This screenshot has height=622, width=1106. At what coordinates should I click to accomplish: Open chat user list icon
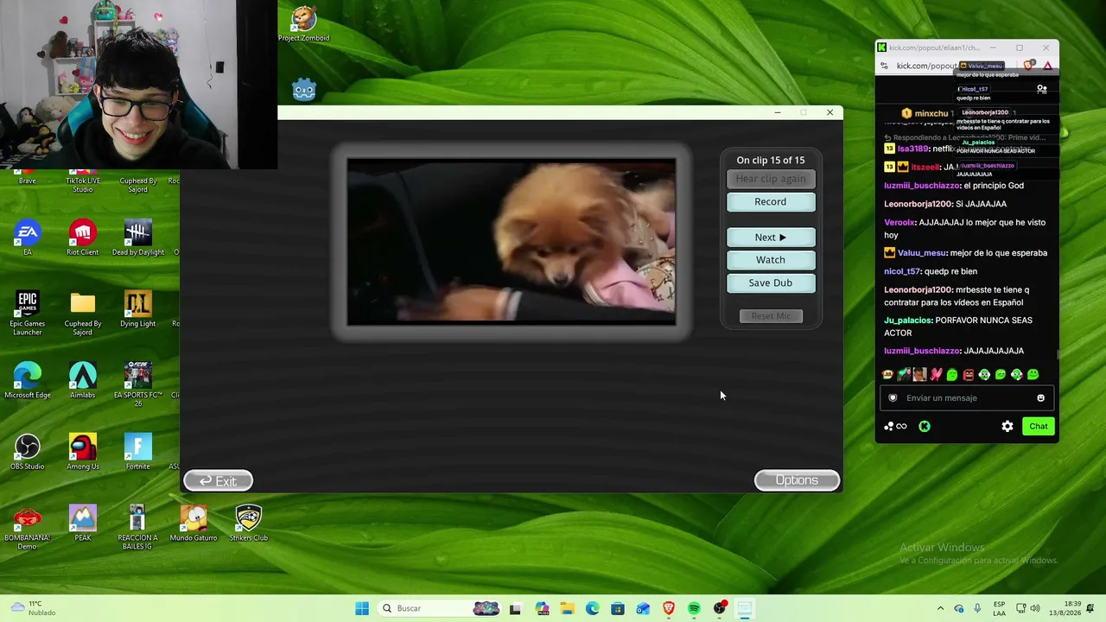tap(1042, 89)
